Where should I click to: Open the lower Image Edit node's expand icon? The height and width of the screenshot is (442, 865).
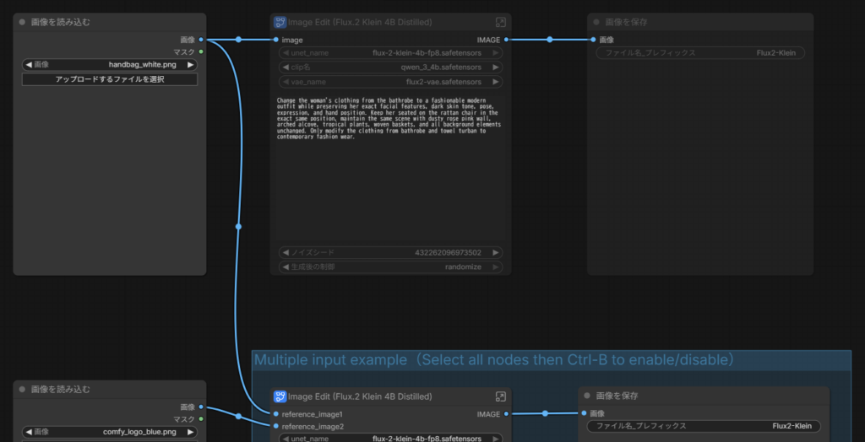(501, 396)
